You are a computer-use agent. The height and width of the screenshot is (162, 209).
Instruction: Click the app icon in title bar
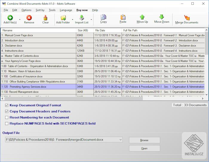pyautogui.click(x=4, y=4)
